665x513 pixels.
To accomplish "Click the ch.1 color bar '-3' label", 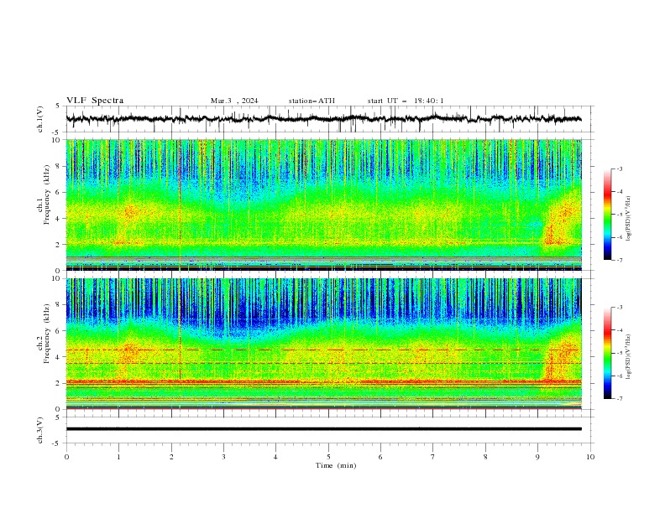I will point(620,169).
